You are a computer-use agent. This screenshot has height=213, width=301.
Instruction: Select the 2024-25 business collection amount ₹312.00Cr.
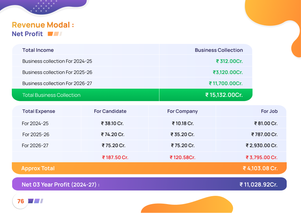coord(229,61)
